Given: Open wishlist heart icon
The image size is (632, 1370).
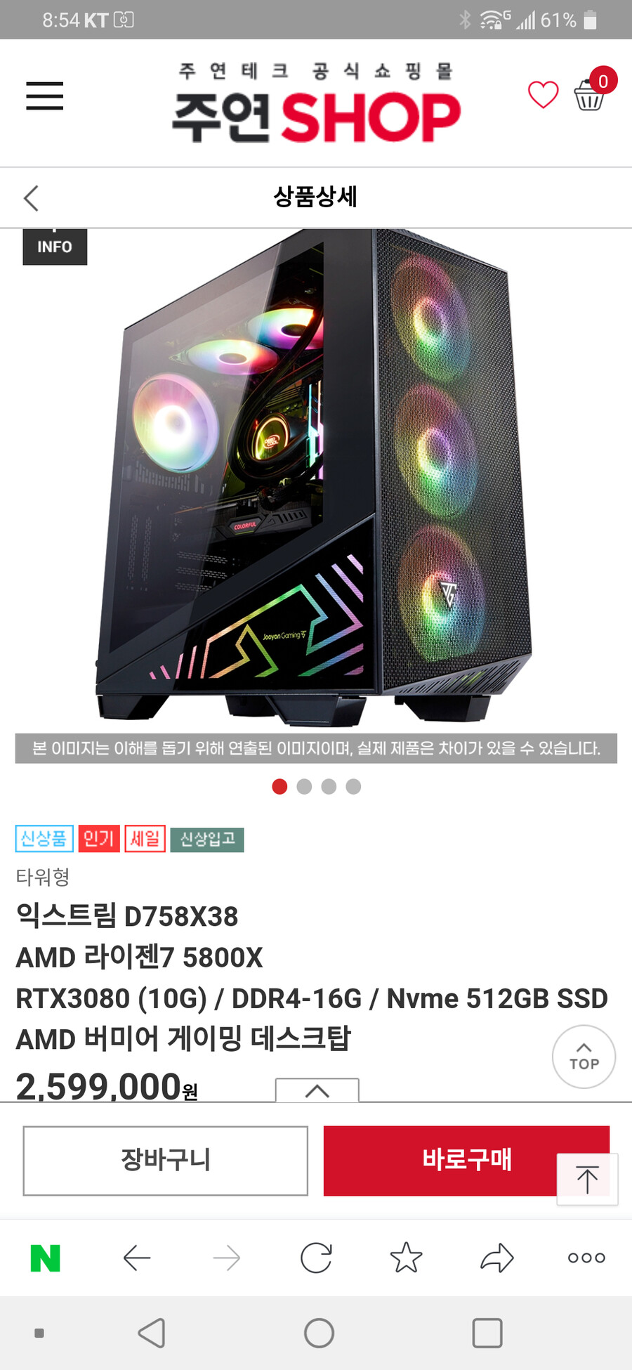Looking at the screenshot, I should (543, 95).
